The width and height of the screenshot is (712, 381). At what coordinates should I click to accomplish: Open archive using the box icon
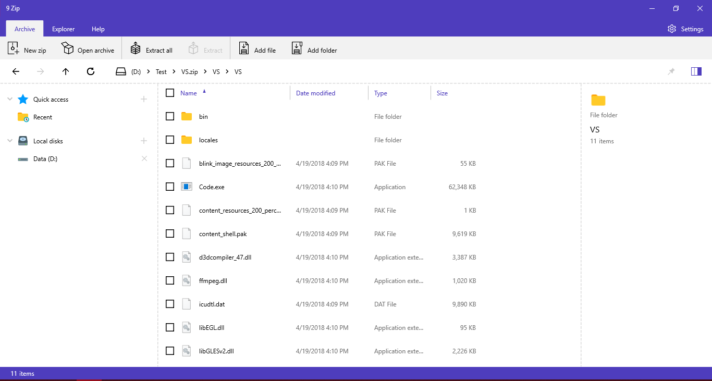68,48
